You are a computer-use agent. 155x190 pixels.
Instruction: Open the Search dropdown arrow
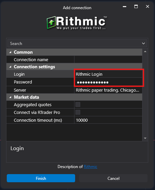pyautogui.click(x=143, y=43)
